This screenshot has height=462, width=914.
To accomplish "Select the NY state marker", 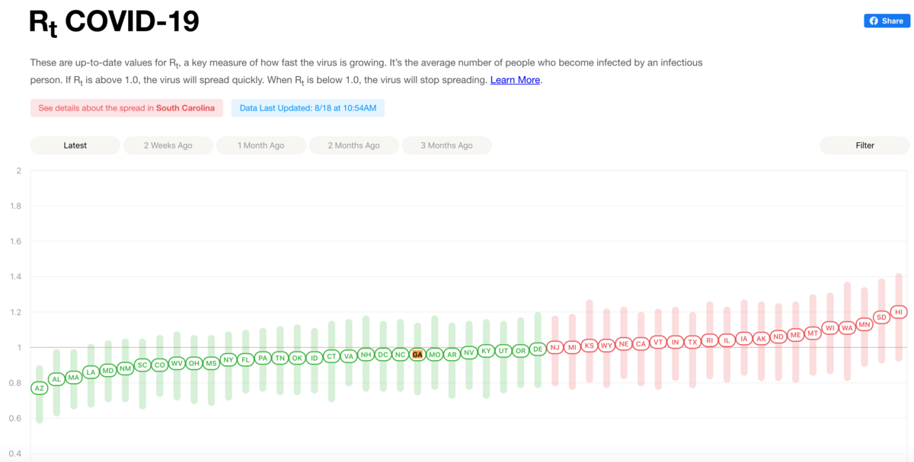I will pos(228,359).
